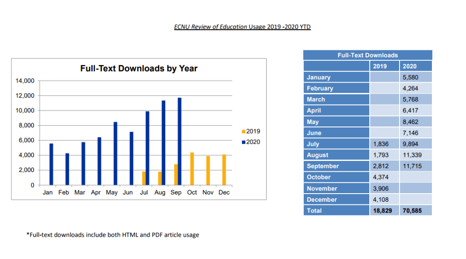The image size is (466, 259).
Task: Click the blue 2020 legend swatch
Action: click(x=244, y=142)
